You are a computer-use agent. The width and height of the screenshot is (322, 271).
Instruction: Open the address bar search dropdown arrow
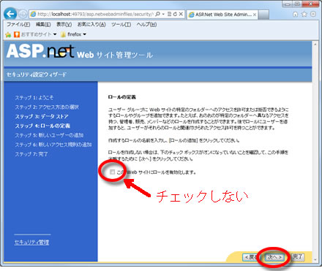(x=163, y=14)
